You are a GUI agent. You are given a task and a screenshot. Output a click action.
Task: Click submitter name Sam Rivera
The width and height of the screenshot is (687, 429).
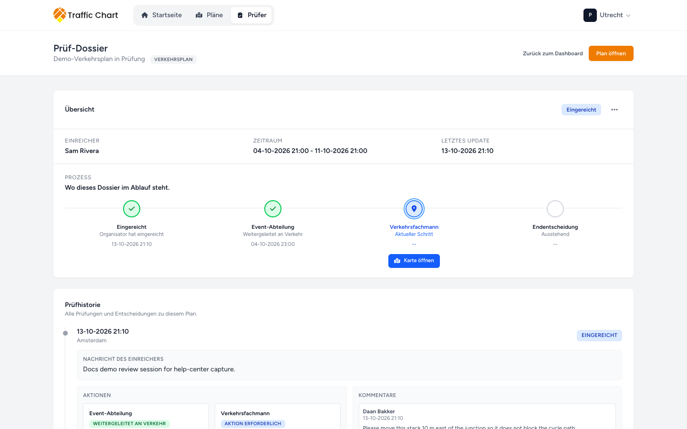point(82,151)
